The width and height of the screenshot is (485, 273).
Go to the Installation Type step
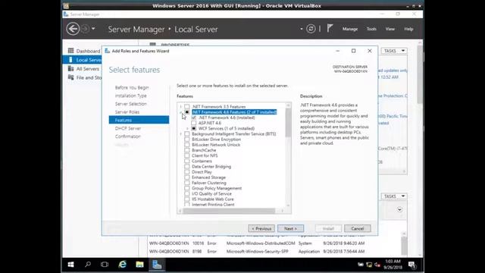pos(131,96)
